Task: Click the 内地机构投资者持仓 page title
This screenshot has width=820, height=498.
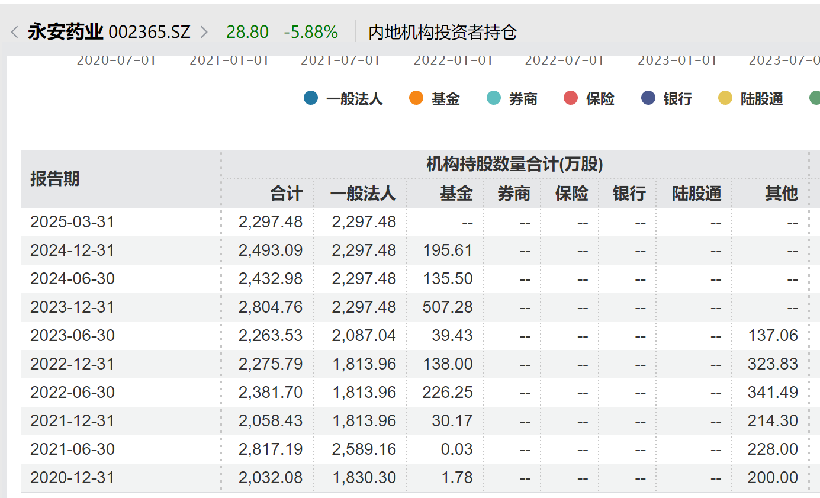Action: tap(443, 32)
